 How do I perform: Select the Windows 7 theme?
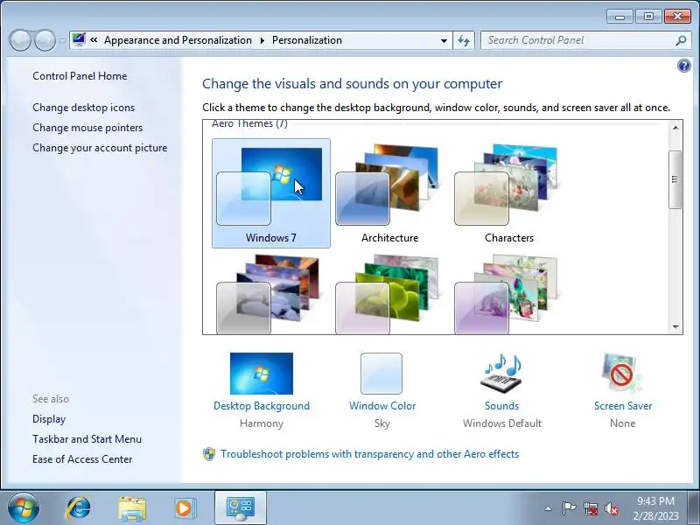click(x=271, y=192)
